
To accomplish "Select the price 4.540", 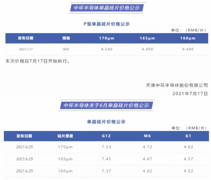I will [x=107, y=49].
